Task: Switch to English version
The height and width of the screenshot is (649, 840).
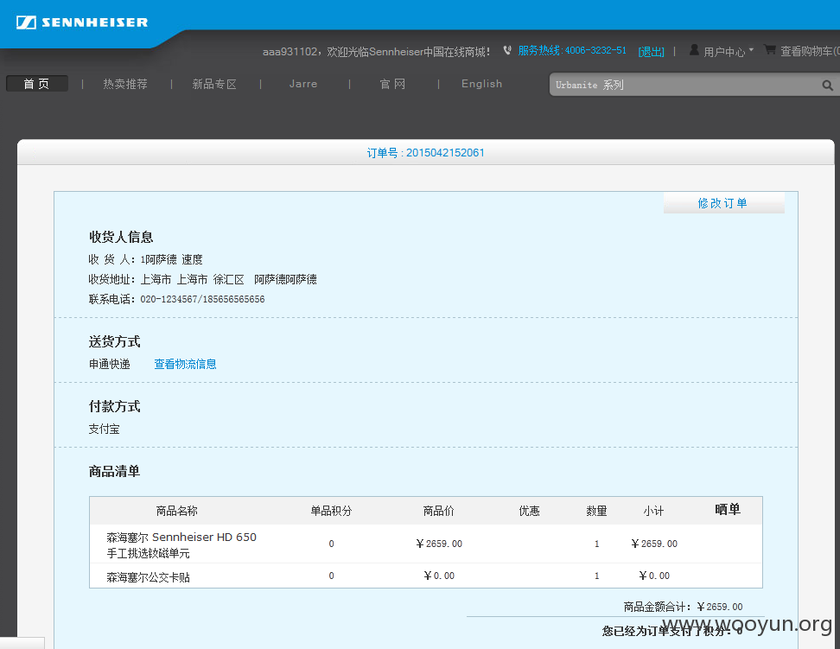Action: point(481,84)
